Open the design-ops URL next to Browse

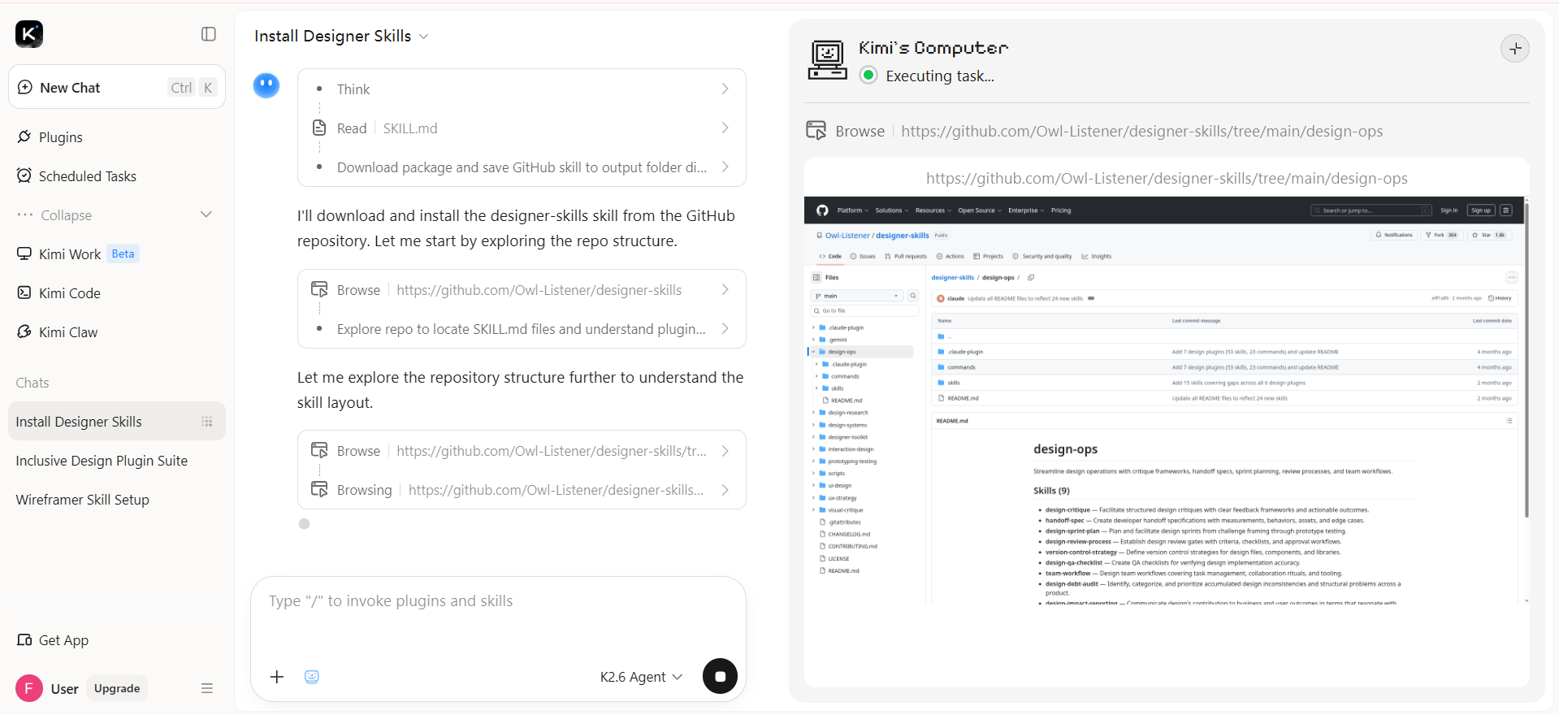[x=1141, y=132]
